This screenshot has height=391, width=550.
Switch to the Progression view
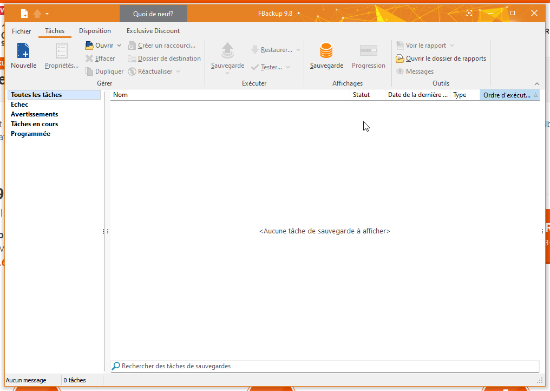(368, 55)
